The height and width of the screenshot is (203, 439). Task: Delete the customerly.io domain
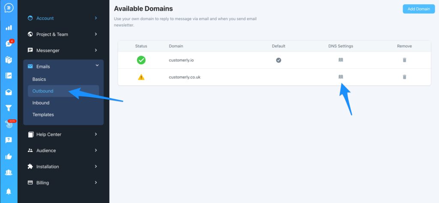[x=405, y=60]
